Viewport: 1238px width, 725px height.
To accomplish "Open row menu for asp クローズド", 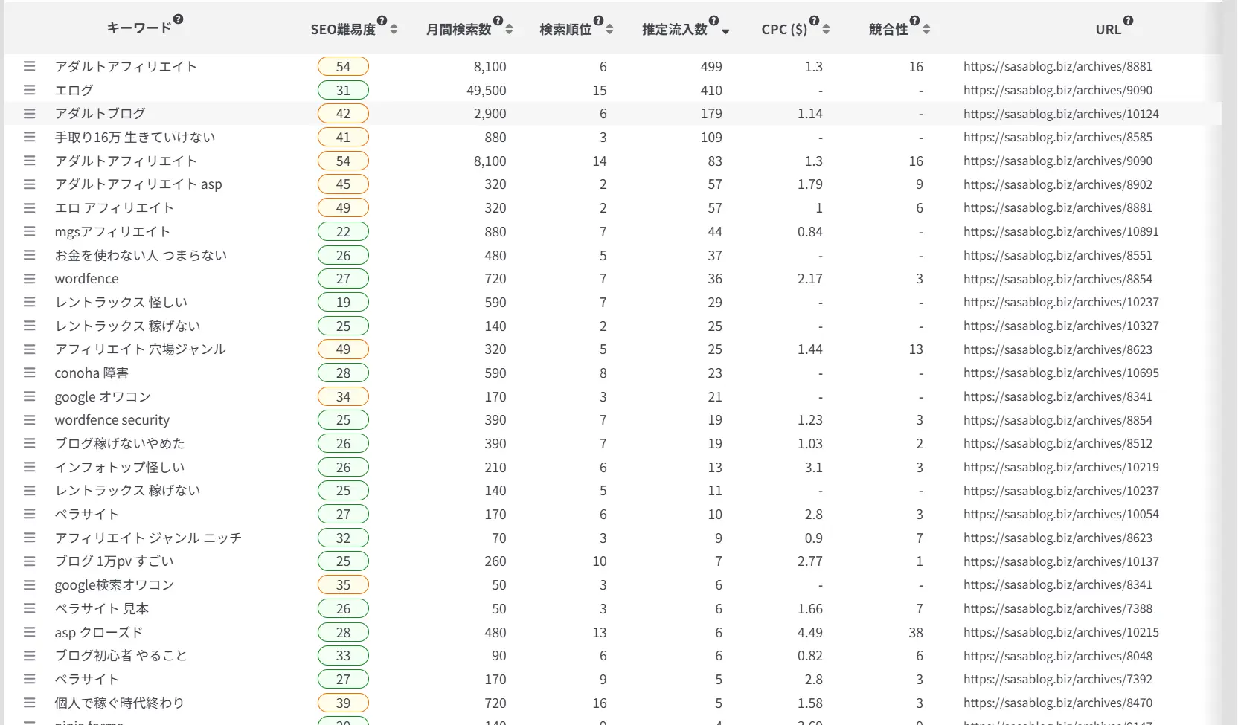I will point(29,632).
